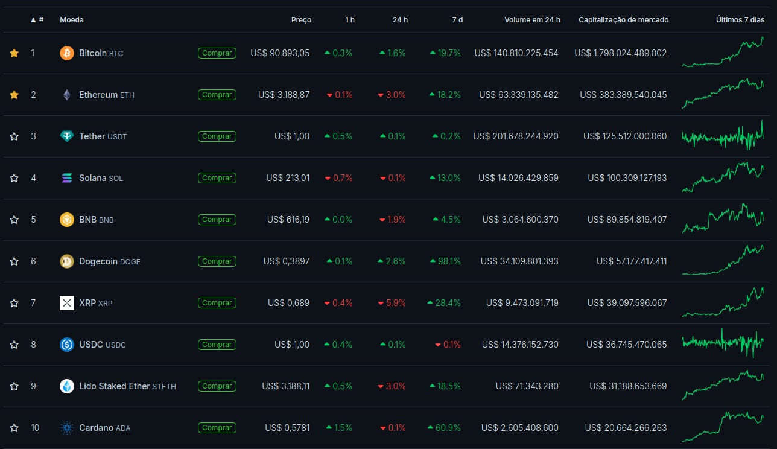
Task: Click the Lido Staked Ether logo icon
Action: (67, 386)
